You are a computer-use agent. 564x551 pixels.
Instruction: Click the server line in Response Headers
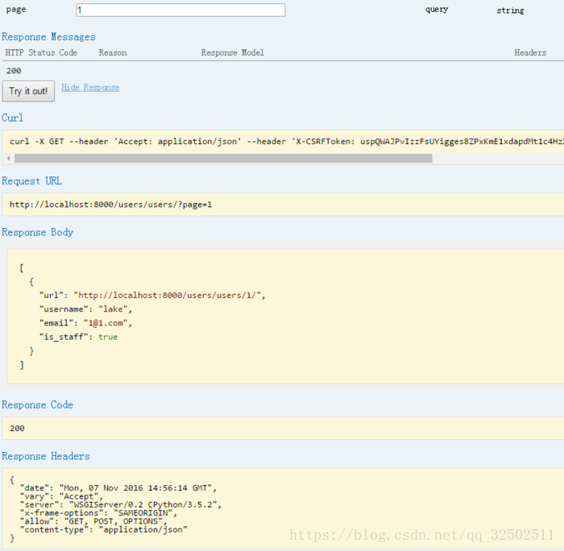[121, 505]
